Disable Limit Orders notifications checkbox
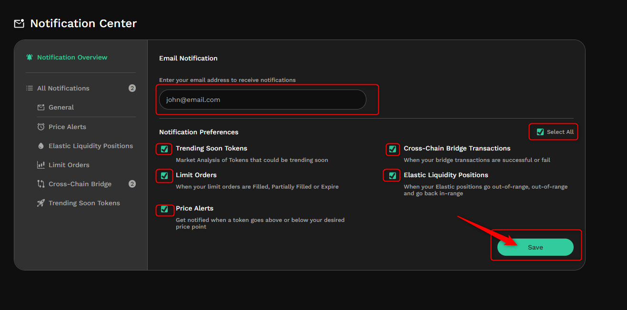Image resolution: width=627 pixels, height=310 pixels. tap(164, 176)
